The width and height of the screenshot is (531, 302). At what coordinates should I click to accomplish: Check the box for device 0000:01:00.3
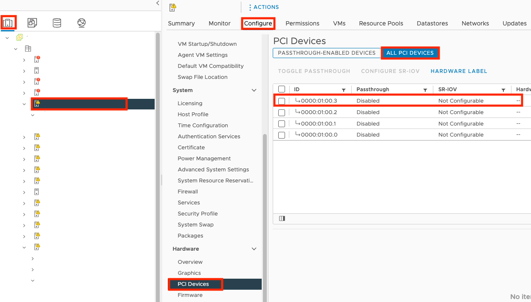pos(282,101)
